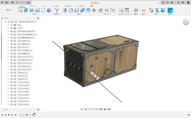Select the Move/Copy tool
Image resolution: width=191 pixels, height=118 pixels.
point(94,10)
